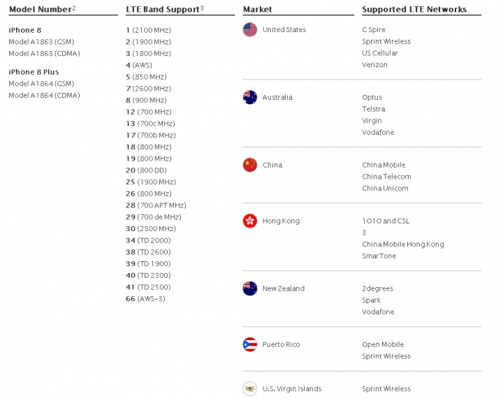The width and height of the screenshot is (503, 398).
Task: Click the China flag icon
Action: [x=250, y=165]
